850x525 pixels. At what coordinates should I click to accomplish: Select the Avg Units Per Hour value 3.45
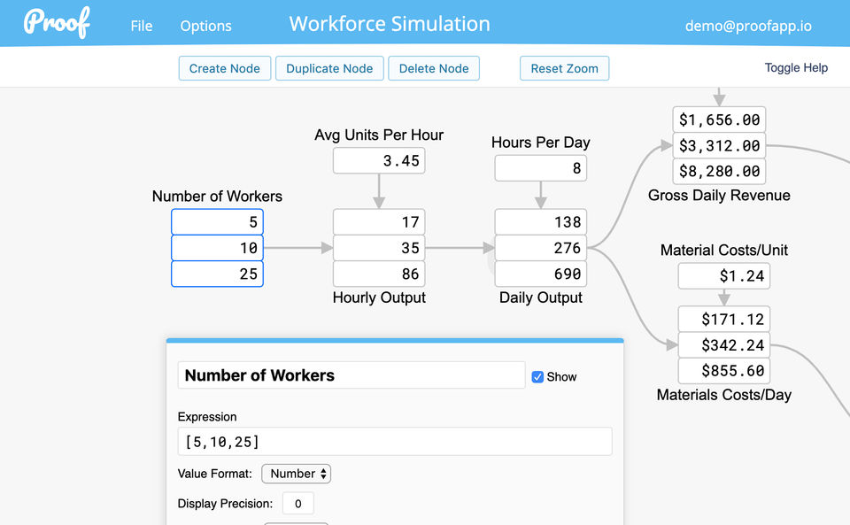point(379,161)
